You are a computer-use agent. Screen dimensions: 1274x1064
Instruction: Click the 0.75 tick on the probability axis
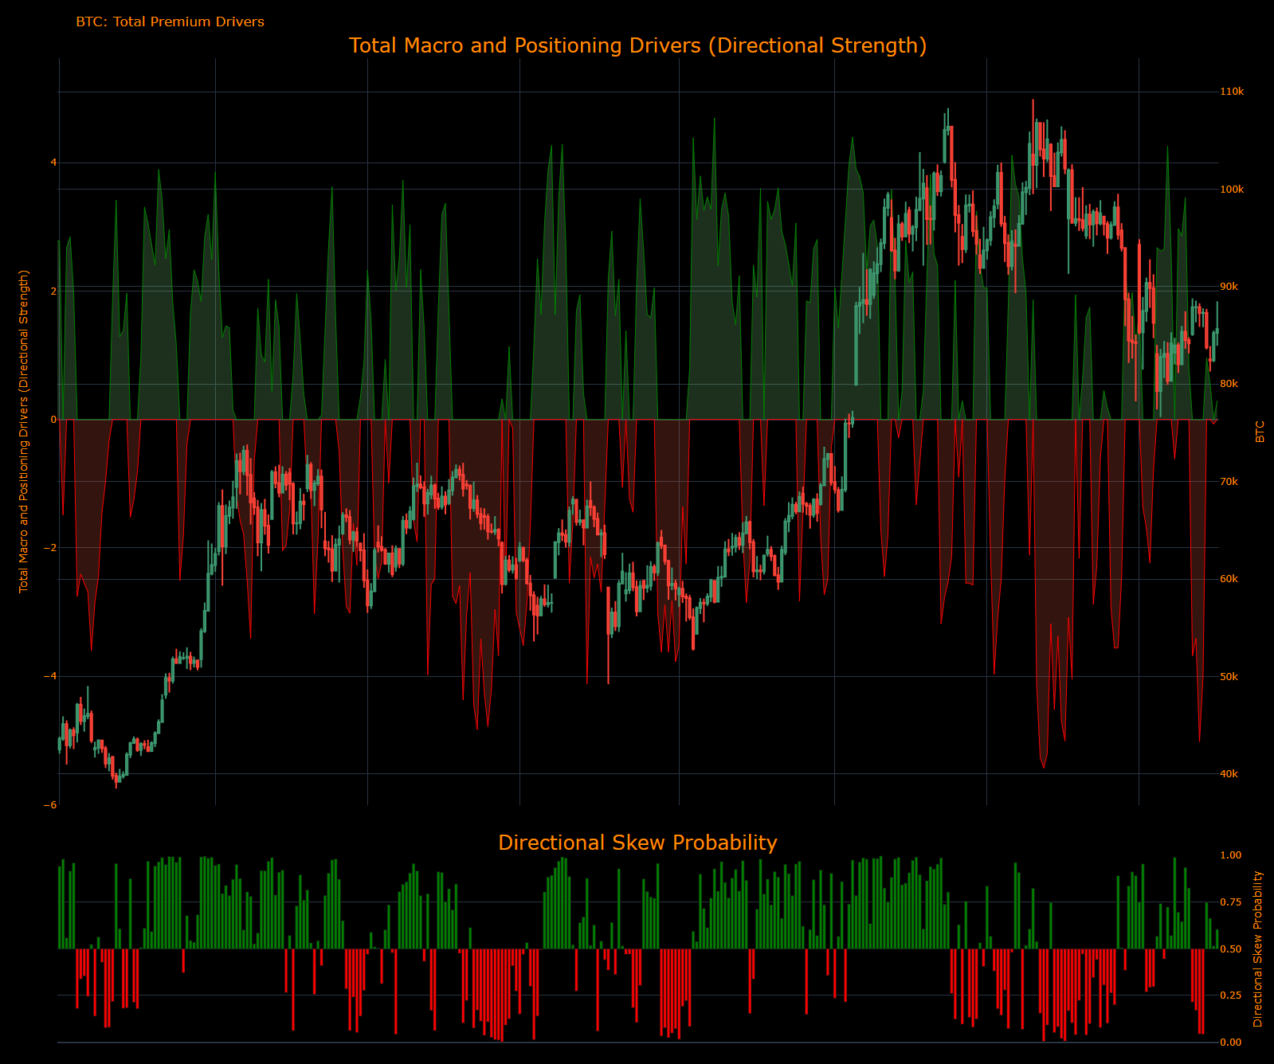pyautogui.click(x=1231, y=902)
